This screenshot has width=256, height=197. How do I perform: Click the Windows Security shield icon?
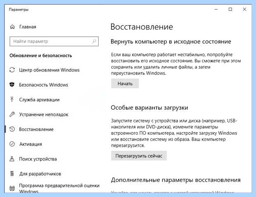pos(12,84)
